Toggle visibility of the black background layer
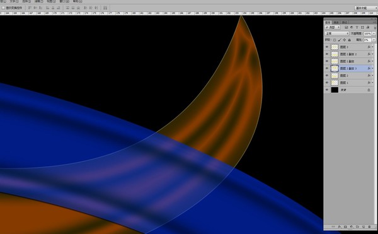The height and width of the screenshot is (234, 378). tap(327, 90)
